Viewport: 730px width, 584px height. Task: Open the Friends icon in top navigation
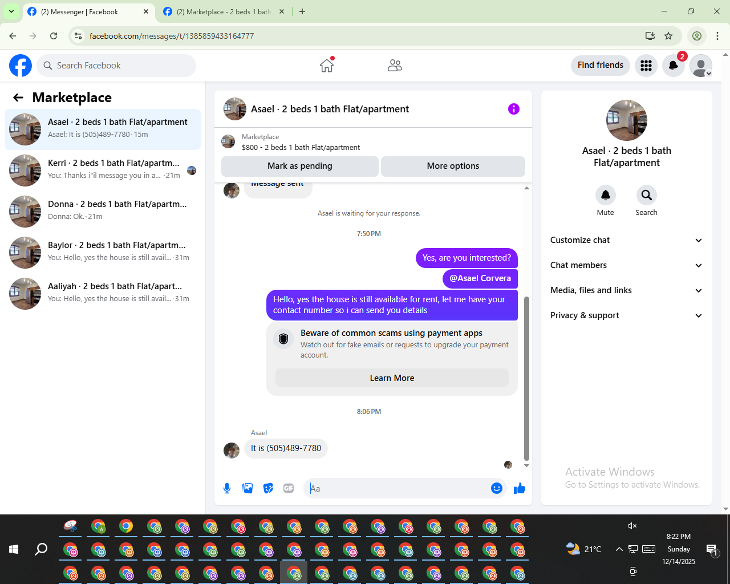pos(395,66)
